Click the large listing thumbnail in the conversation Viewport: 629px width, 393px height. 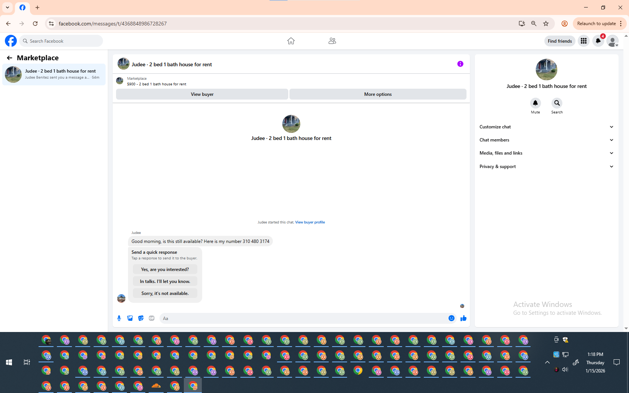point(291,124)
